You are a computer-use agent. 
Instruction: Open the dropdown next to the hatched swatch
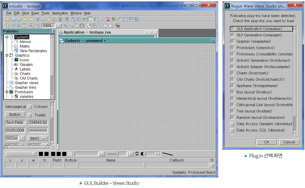(102, 154)
